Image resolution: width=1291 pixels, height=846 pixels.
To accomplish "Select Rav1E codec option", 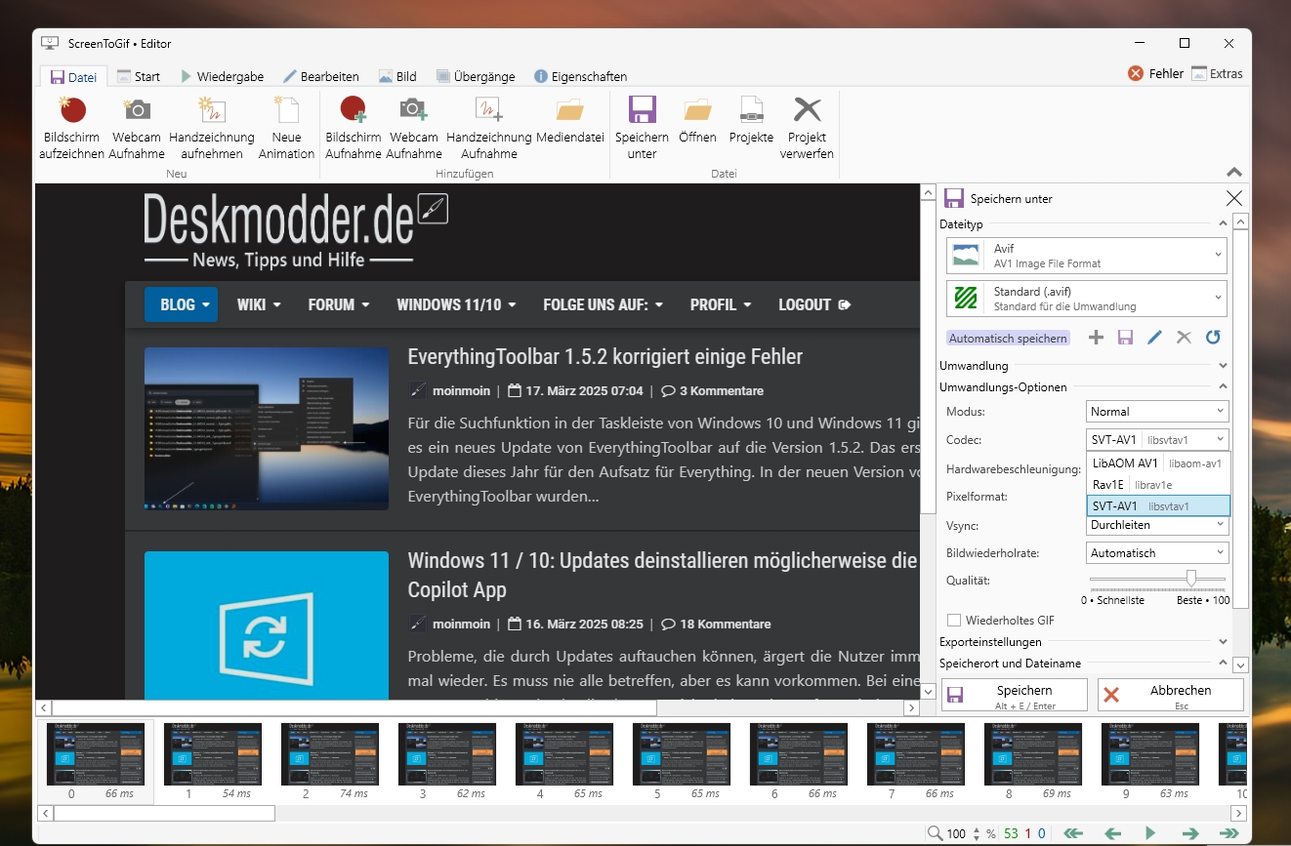I will coord(1158,485).
